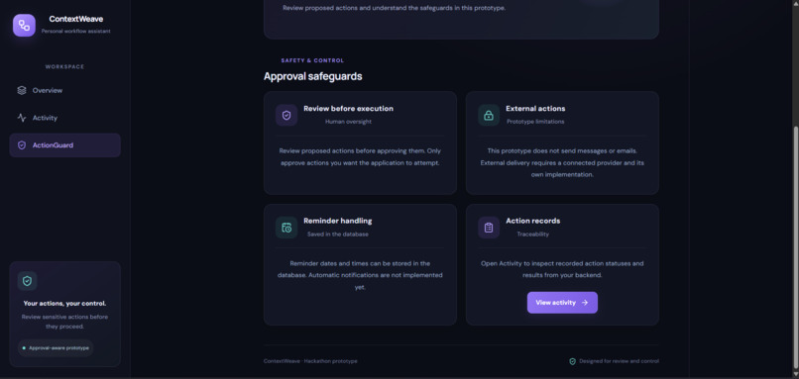Click the View activity button
The image size is (799, 379).
point(562,303)
